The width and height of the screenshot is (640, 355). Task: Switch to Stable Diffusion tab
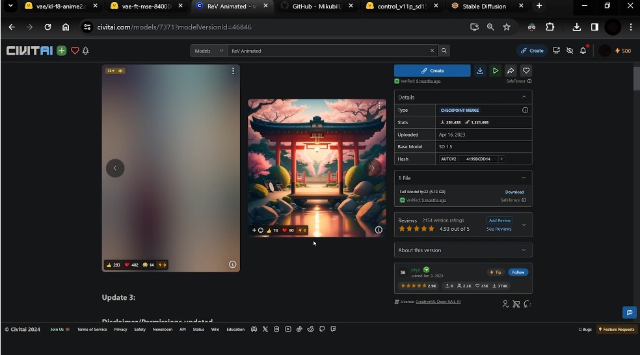click(x=484, y=6)
